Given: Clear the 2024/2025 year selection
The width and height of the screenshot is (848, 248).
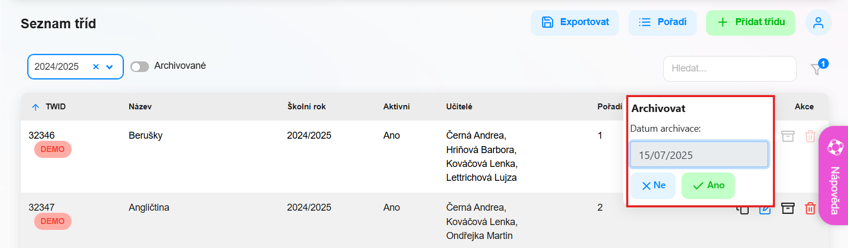Looking at the screenshot, I should click(96, 67).
